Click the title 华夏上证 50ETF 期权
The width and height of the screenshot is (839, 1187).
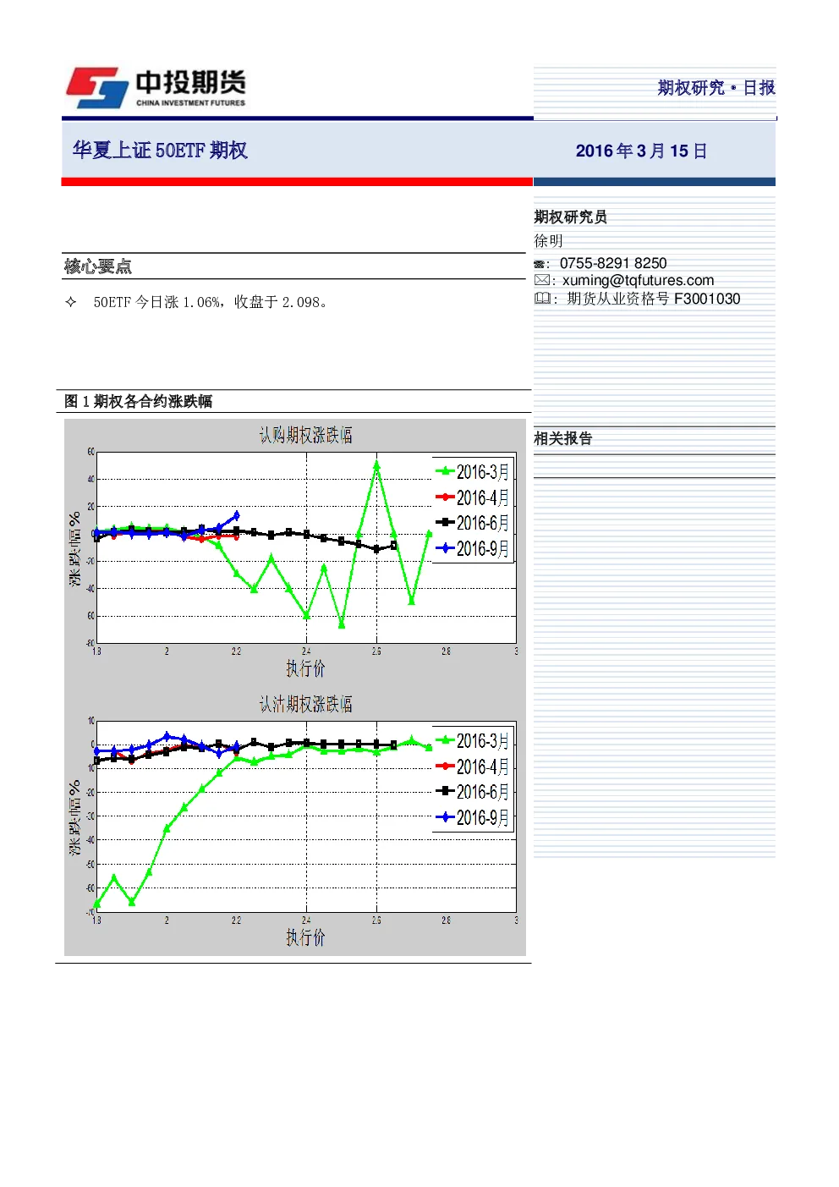coord(160,151)
